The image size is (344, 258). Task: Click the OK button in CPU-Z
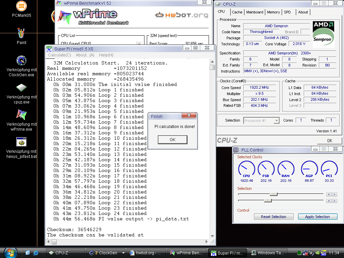pyautogui.click(x=330, y=141)
